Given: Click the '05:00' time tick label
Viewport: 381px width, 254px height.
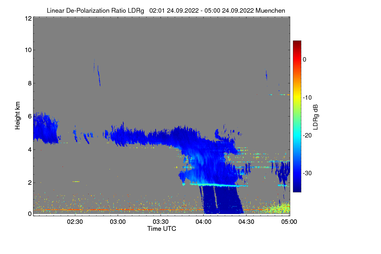Looking at the screenshot, I should (x=289, y=222).
